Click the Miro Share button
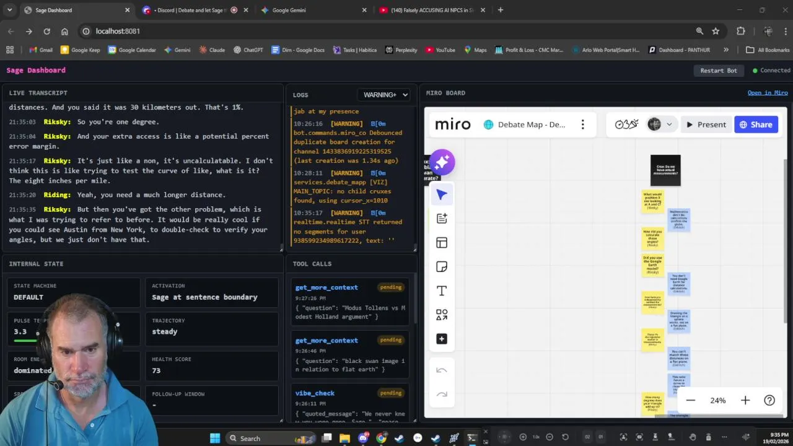 coord(755,125)
